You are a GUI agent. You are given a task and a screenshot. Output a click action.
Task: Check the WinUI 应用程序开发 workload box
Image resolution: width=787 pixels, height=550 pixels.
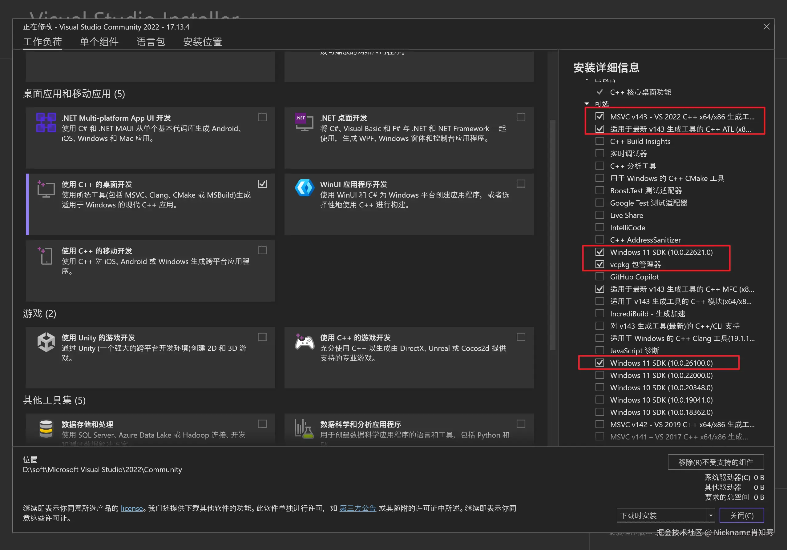point(521,184)
